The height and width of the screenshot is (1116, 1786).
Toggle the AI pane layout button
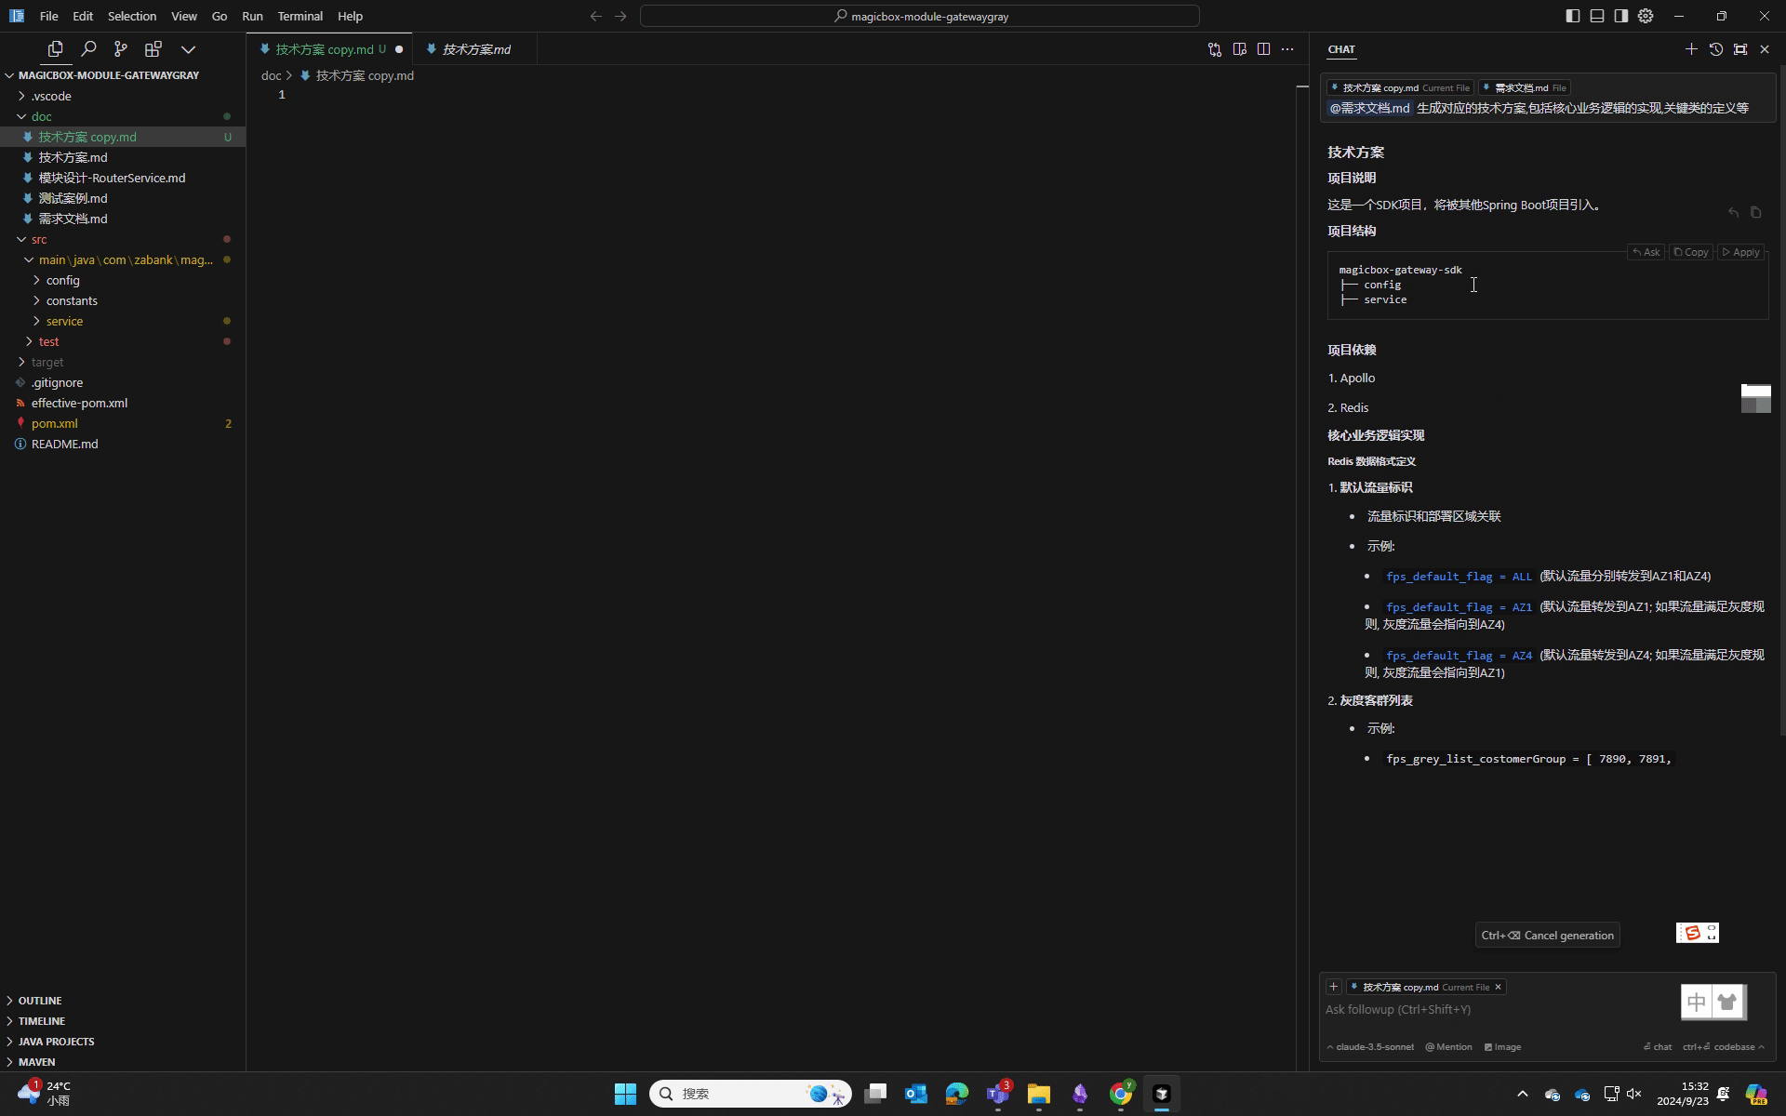[1621, 16]
